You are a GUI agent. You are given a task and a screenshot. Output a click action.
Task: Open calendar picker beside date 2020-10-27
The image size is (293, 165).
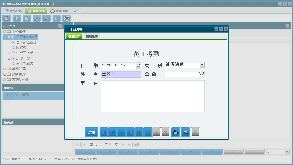click(138, 65)
